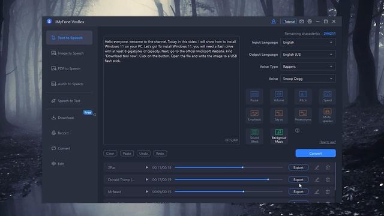Click the blue Convert button
This screenshot has width=384, height=216.
[x=316, y=154]
